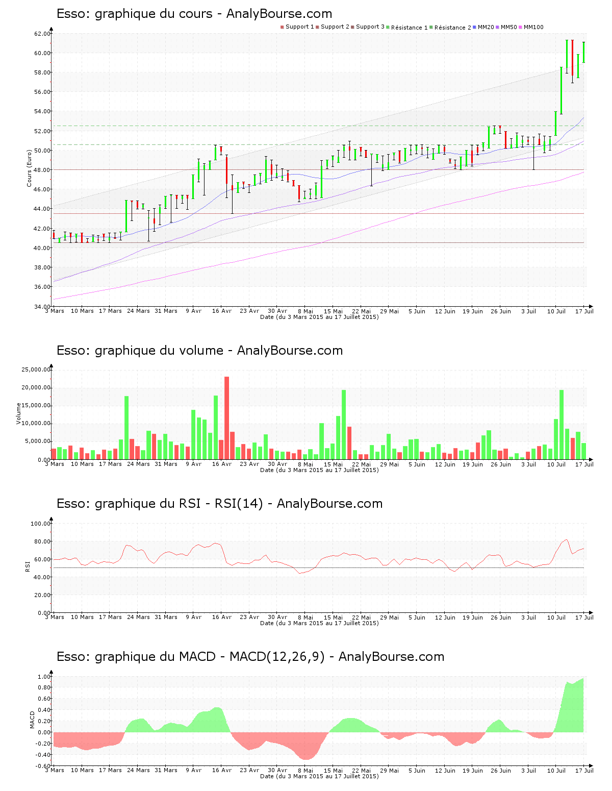Click the 'Volume' vertical axis label
Screen dimensions: 612x791
point(19,414)
